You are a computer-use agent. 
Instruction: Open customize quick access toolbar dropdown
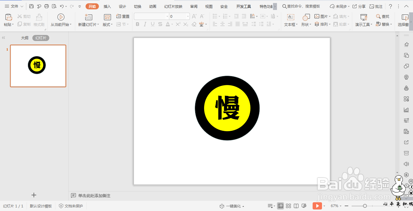(x=80, y=6)
